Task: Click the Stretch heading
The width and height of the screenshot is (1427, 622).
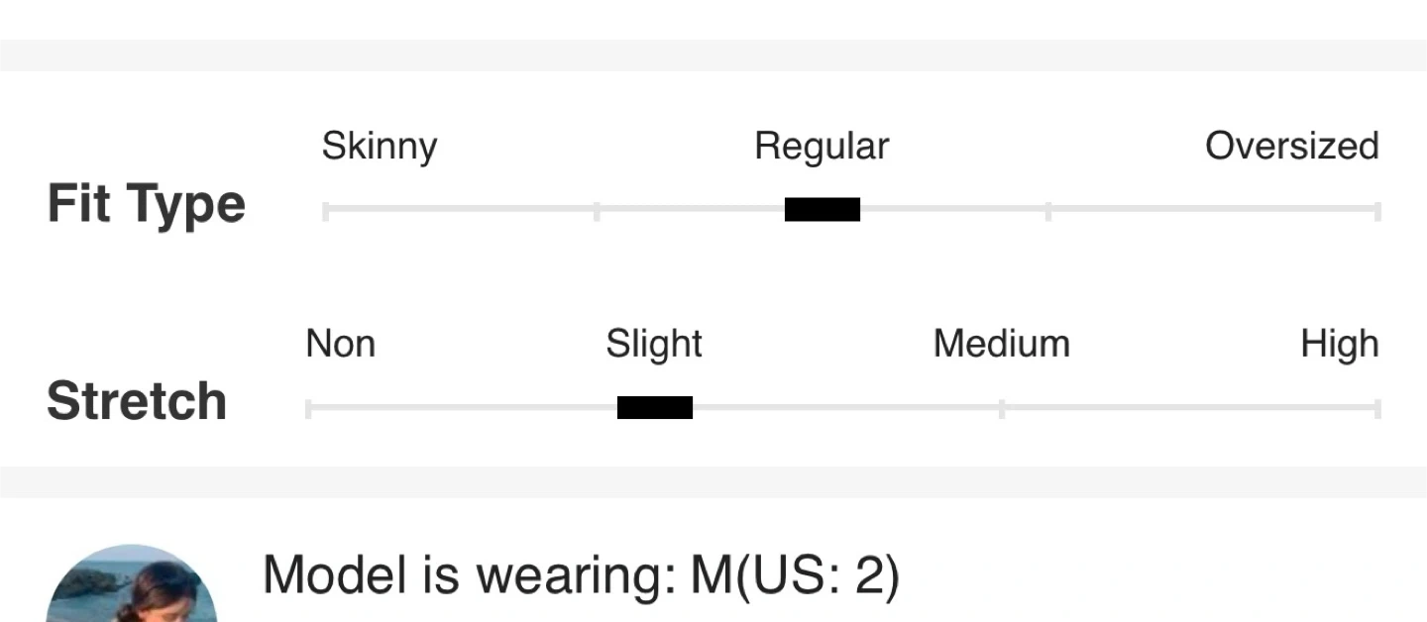Action: 137,401
